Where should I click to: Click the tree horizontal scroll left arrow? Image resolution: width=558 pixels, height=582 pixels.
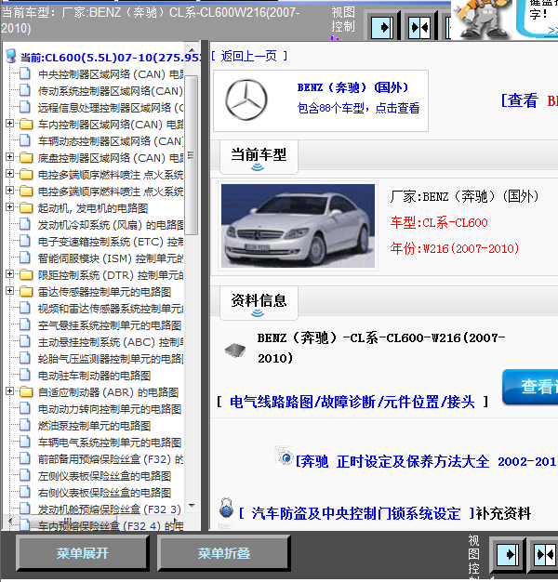pos(9,521)
